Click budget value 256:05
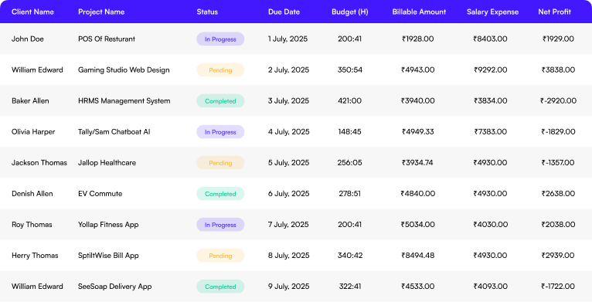Viewport: 592px width, 302px height. (x=349, y=163)
